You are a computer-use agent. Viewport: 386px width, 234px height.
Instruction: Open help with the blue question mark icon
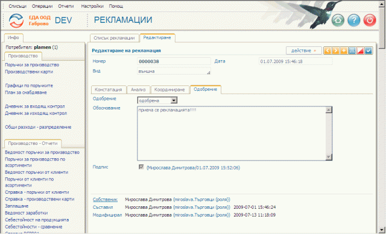354,20
